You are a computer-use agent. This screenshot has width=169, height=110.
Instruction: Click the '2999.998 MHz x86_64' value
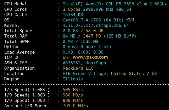tap(107, 9)
